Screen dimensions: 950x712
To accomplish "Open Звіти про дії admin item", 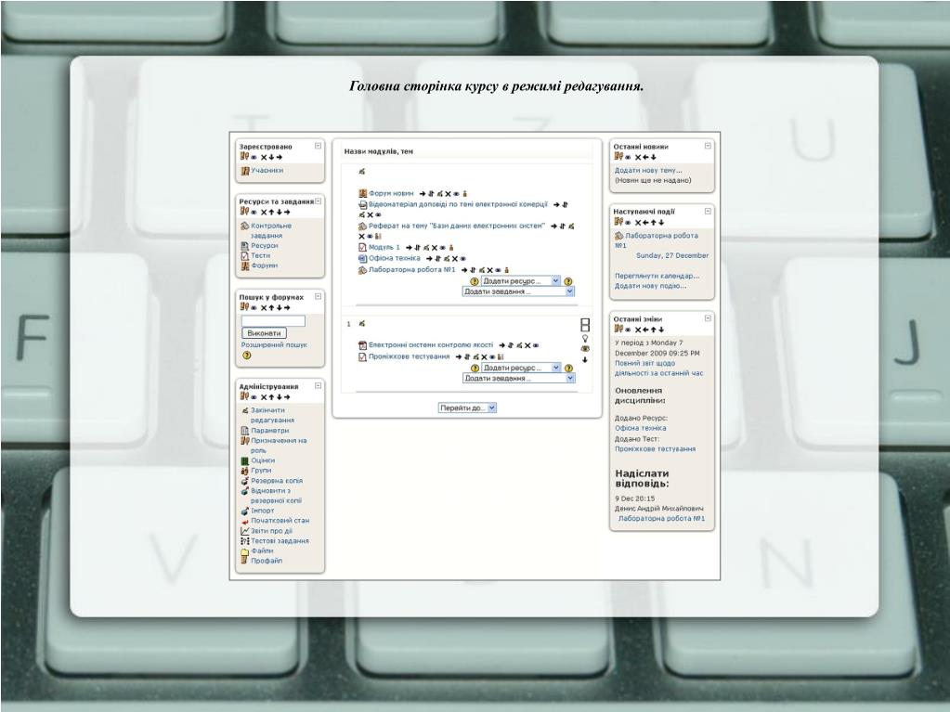I will (271, 531).
